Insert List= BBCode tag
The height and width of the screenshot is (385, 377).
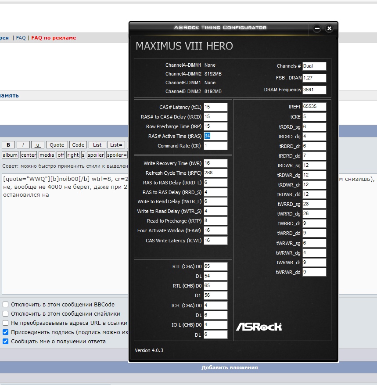(x=116, y=144)
